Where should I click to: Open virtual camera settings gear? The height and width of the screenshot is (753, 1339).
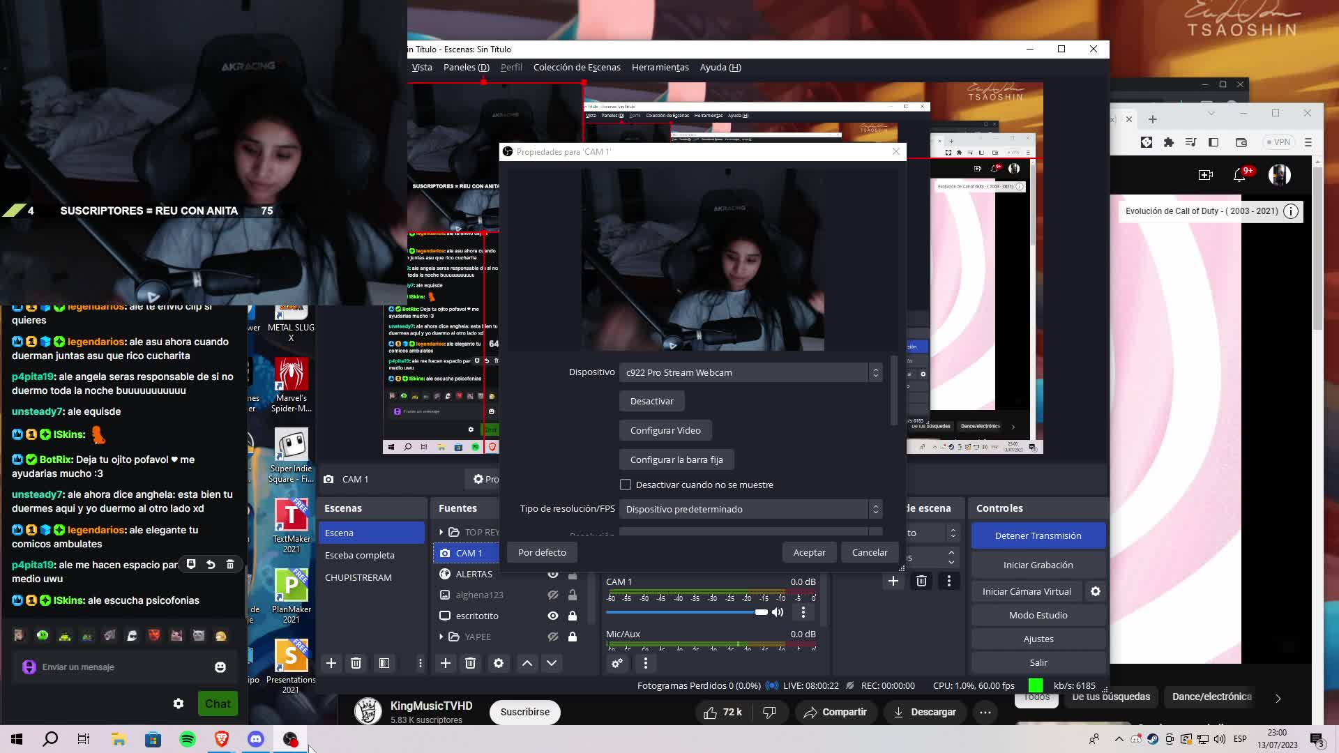pos(1096,591)
